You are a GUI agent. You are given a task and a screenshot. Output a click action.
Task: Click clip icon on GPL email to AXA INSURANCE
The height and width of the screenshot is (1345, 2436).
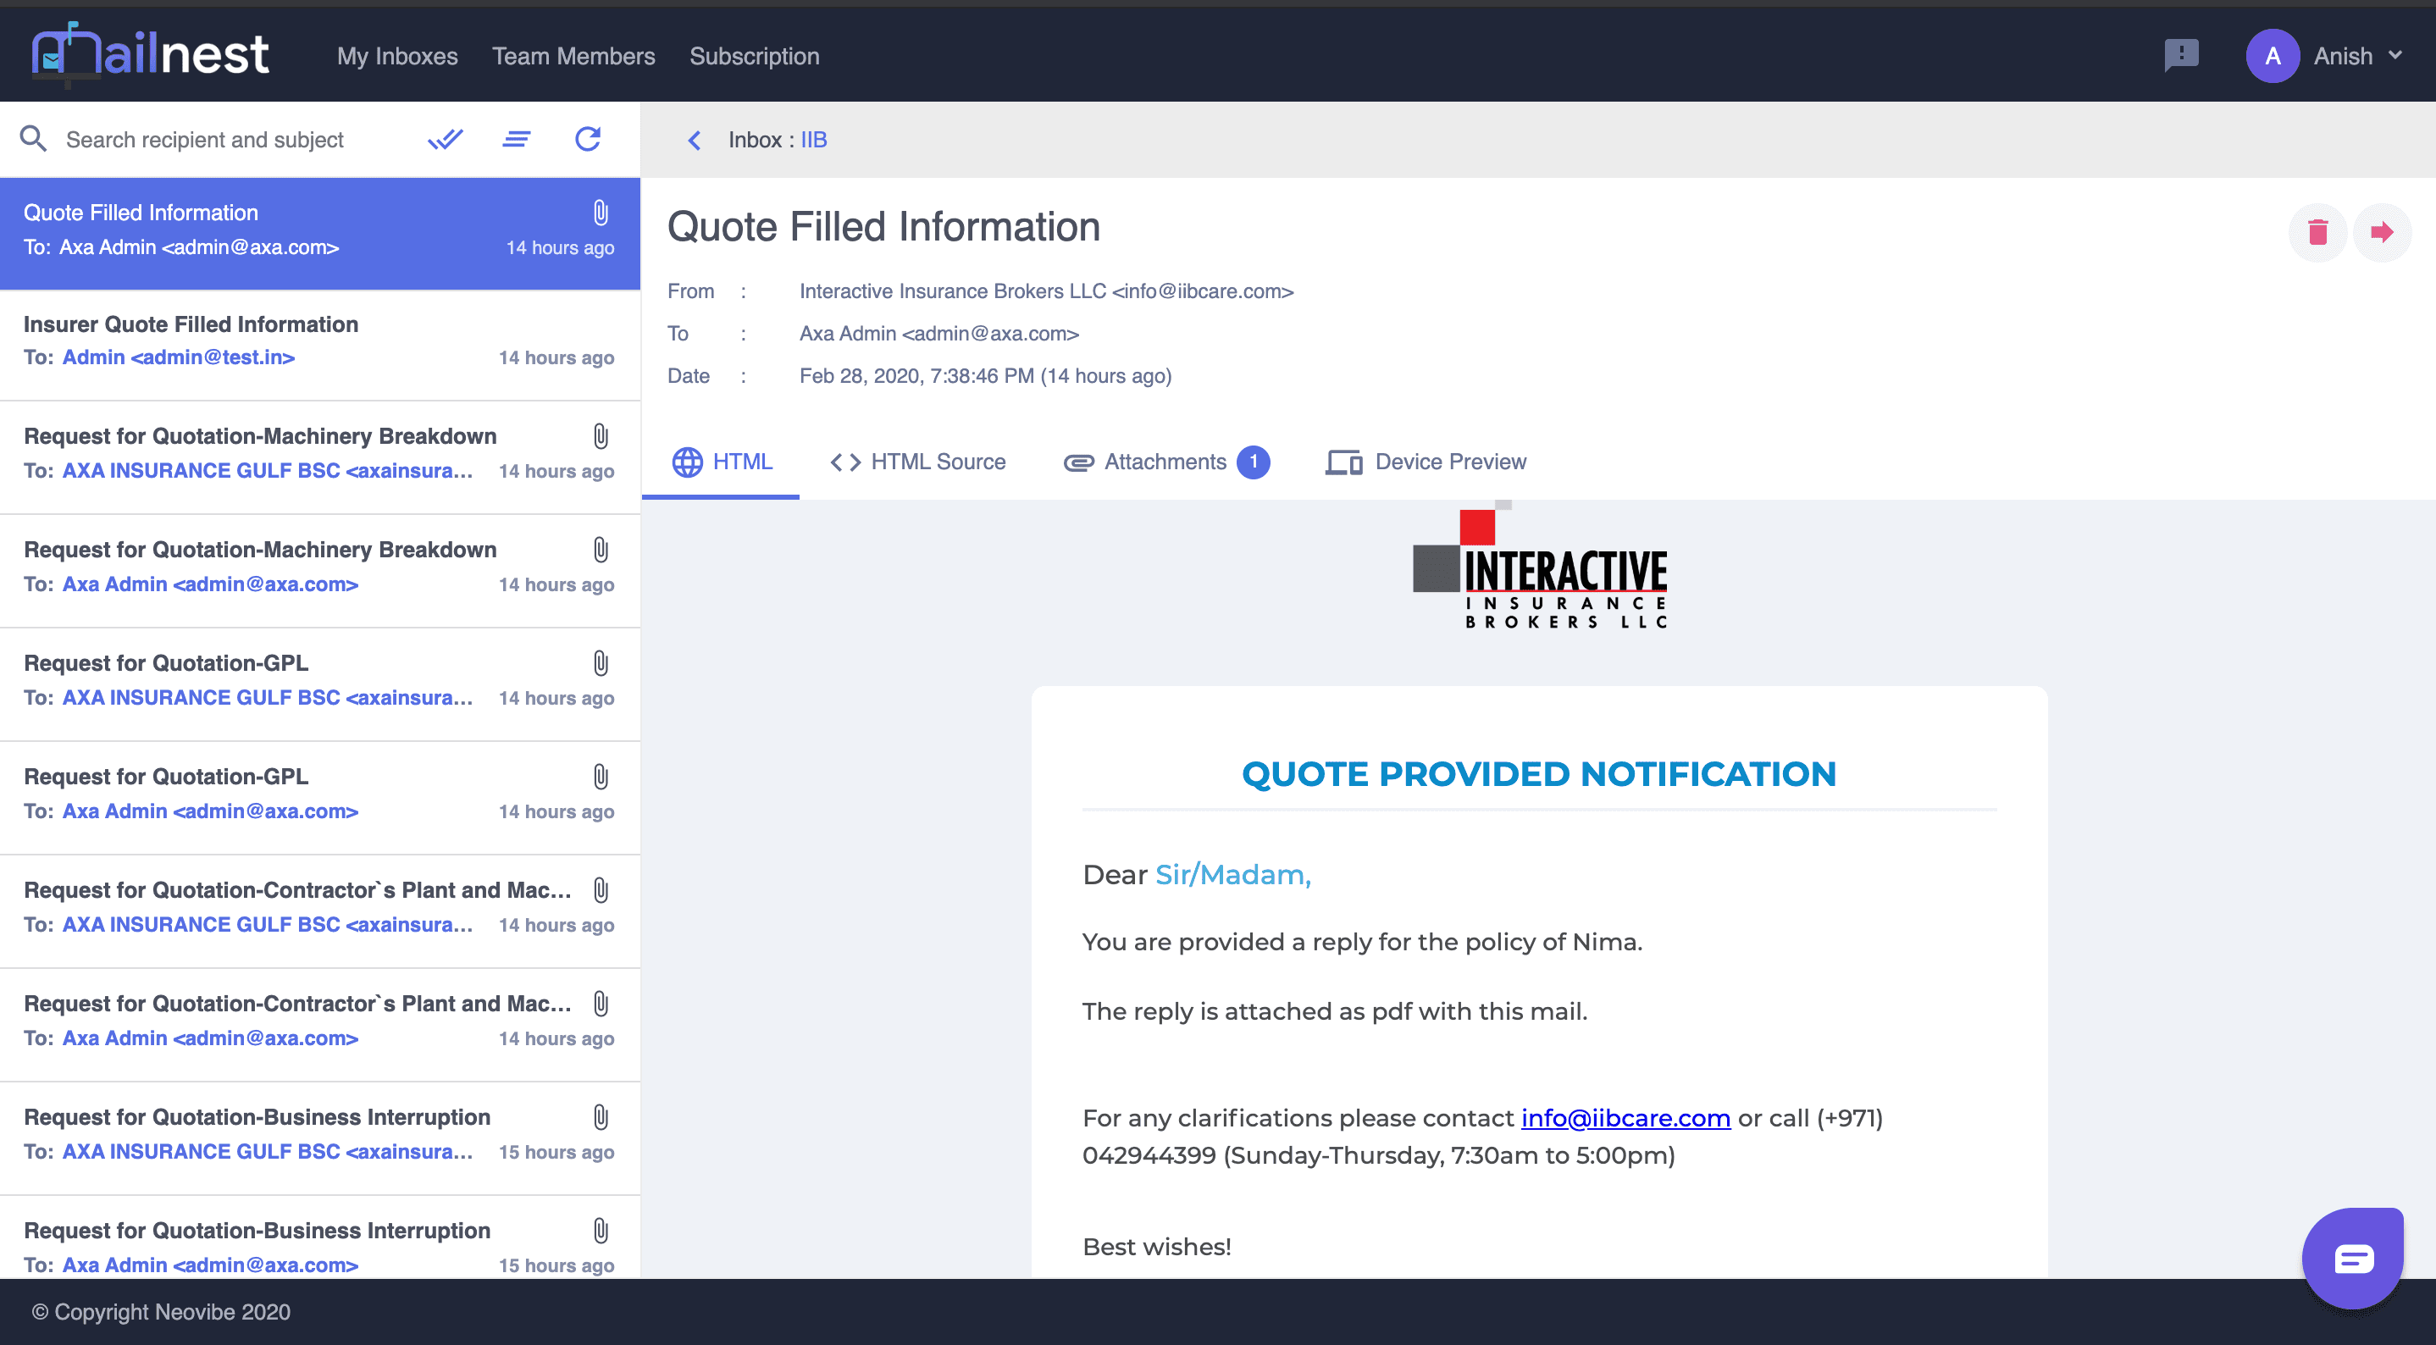pyautogui.click(x=601, y=663)
